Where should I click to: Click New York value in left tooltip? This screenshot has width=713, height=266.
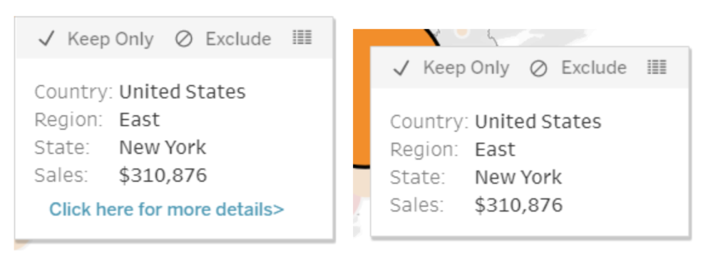[x=163, y=147]
